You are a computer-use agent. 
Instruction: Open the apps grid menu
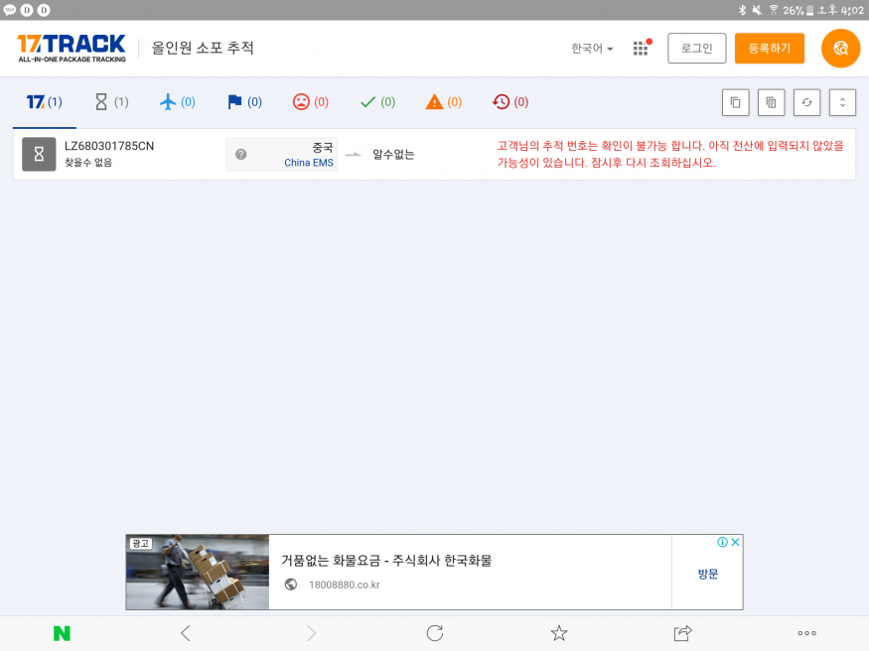(641, 49)
